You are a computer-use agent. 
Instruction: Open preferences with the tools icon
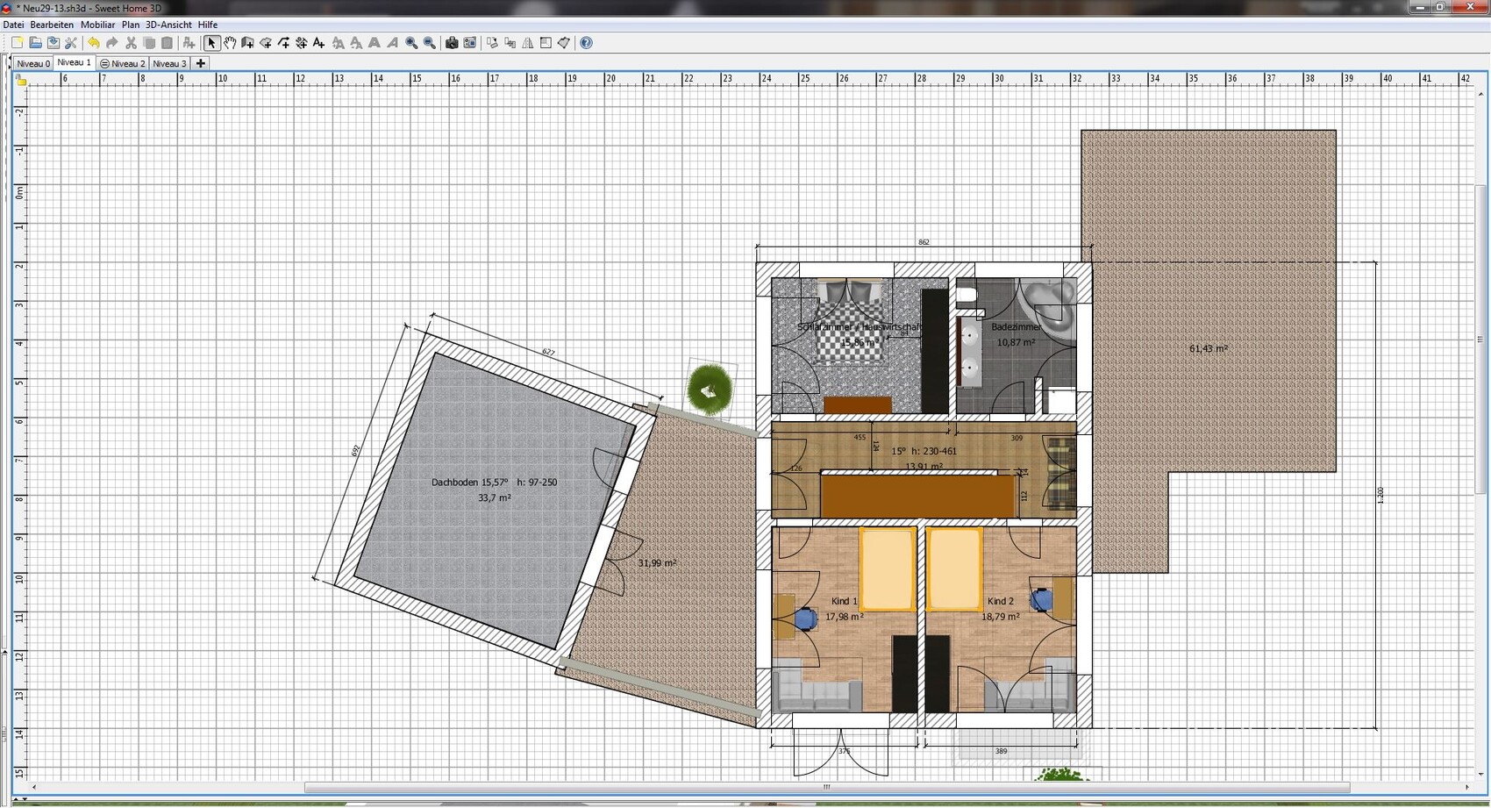point(71,43)
